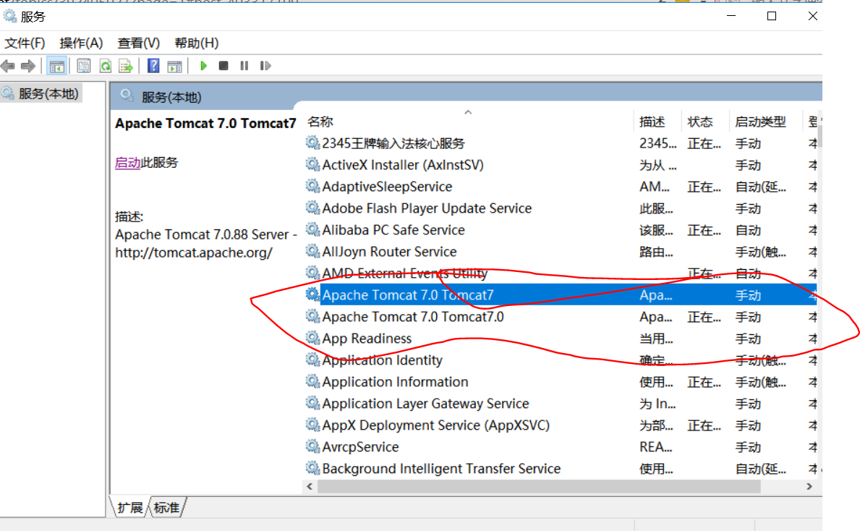Click the Pause service icon
The height and width of the screenshot is (531, 860).
pos(244,66)
